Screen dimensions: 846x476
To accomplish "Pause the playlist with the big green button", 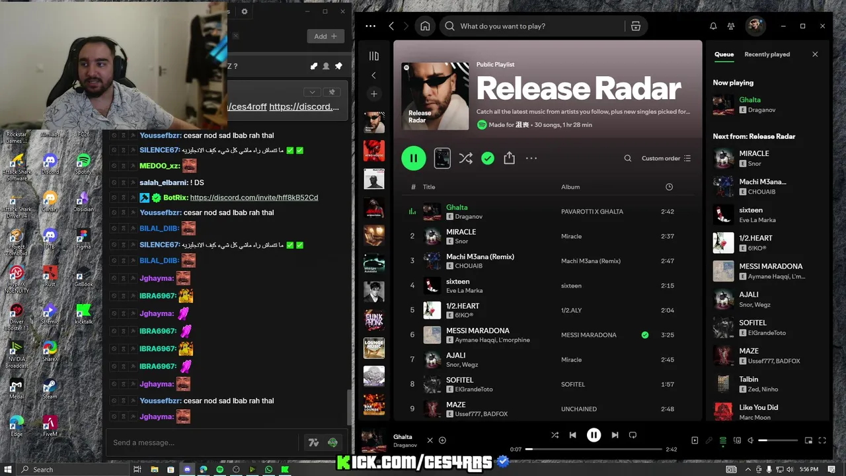I will tap(414, 158).
